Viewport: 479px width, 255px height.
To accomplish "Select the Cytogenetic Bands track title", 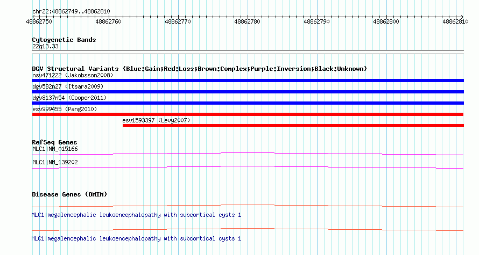I will (64, 40).
